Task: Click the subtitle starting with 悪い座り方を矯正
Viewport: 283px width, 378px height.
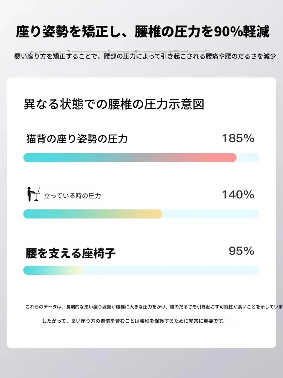Action: coord(145,56)
